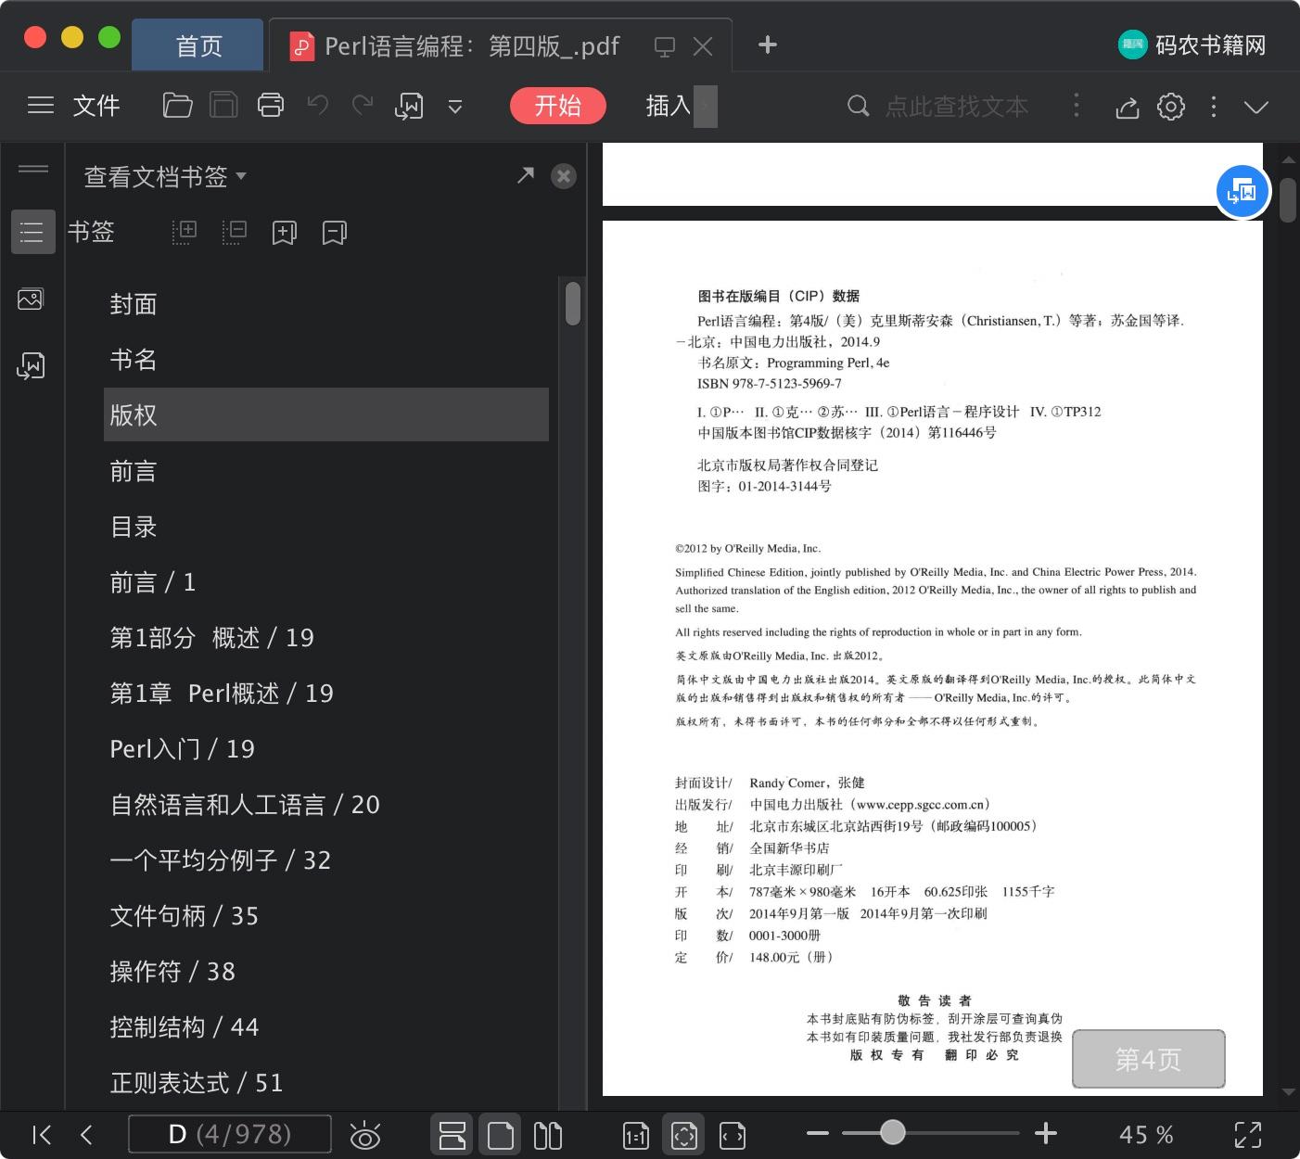Image resolution: width=1300 pixels, height=1159 pixels.
Task: Go to the 首页 tab
Action: click(x=198, y=45)
